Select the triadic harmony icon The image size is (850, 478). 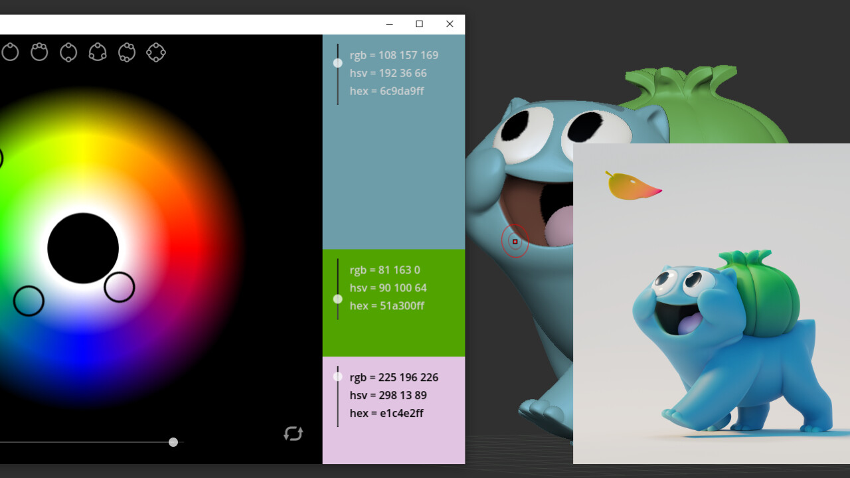click(98, 52)
